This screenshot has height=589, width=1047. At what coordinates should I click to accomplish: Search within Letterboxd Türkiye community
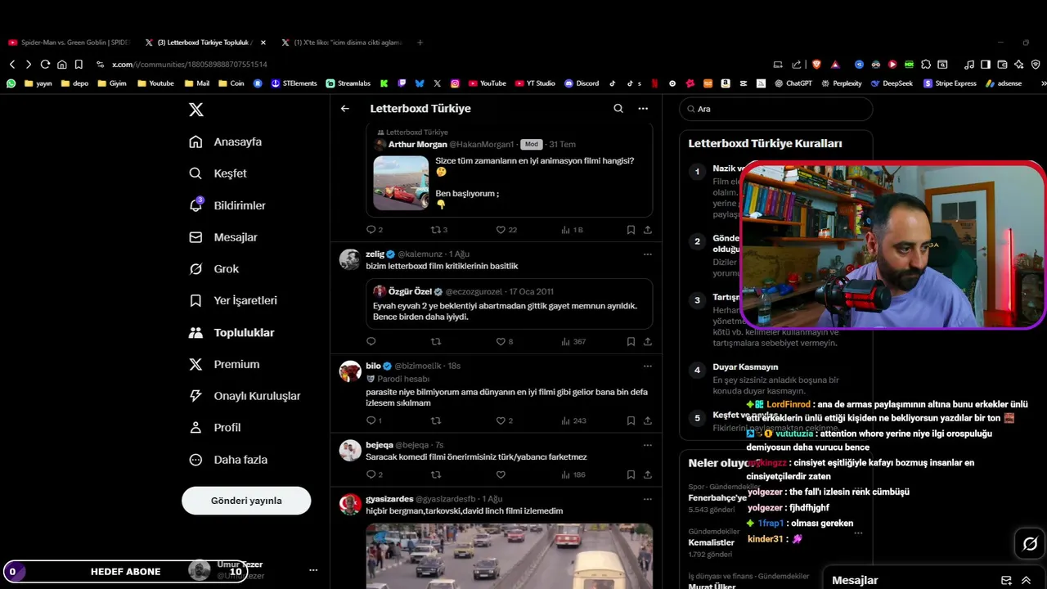[x=618, y=108]
